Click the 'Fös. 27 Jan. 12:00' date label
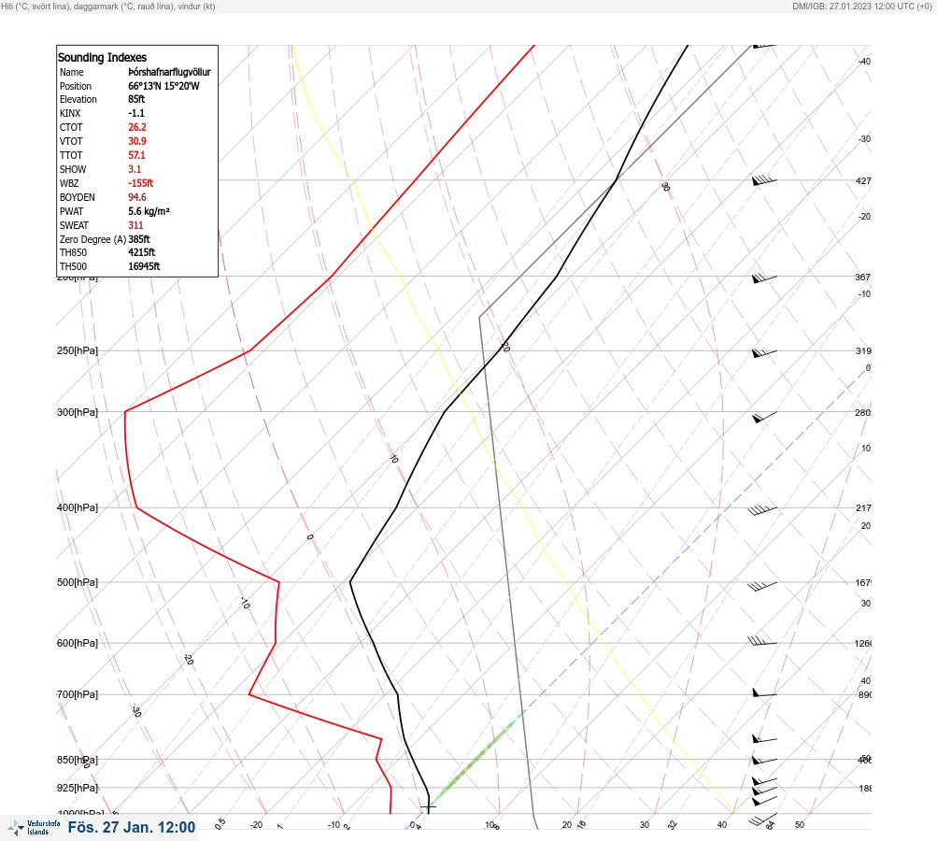This screenshot has height=841, width=937. 132,827
